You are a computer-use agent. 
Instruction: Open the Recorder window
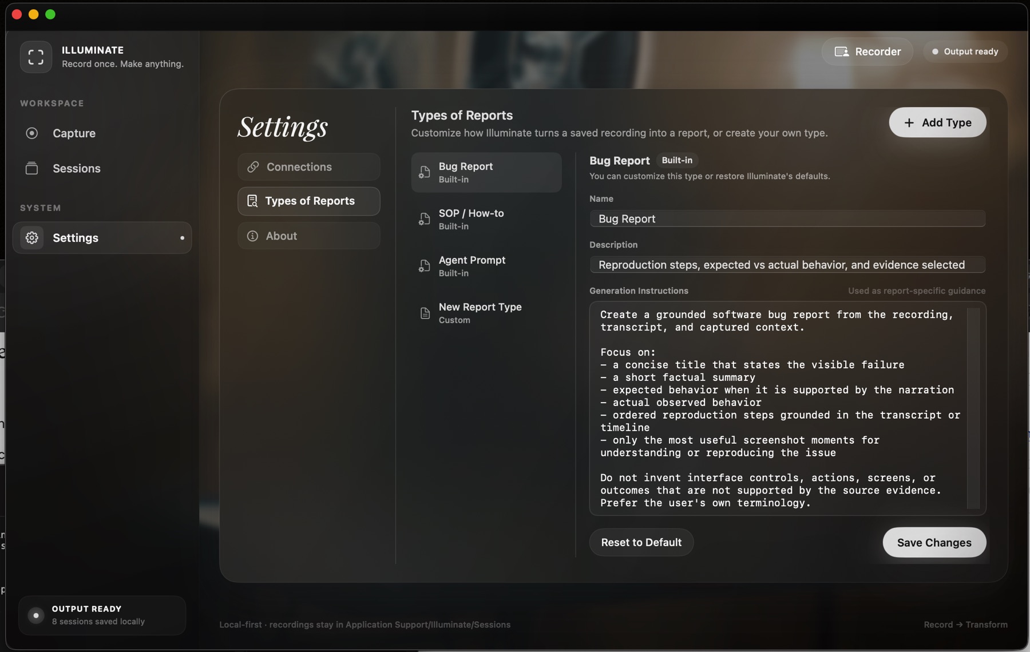pyautogui.click(x=867, y=51)
